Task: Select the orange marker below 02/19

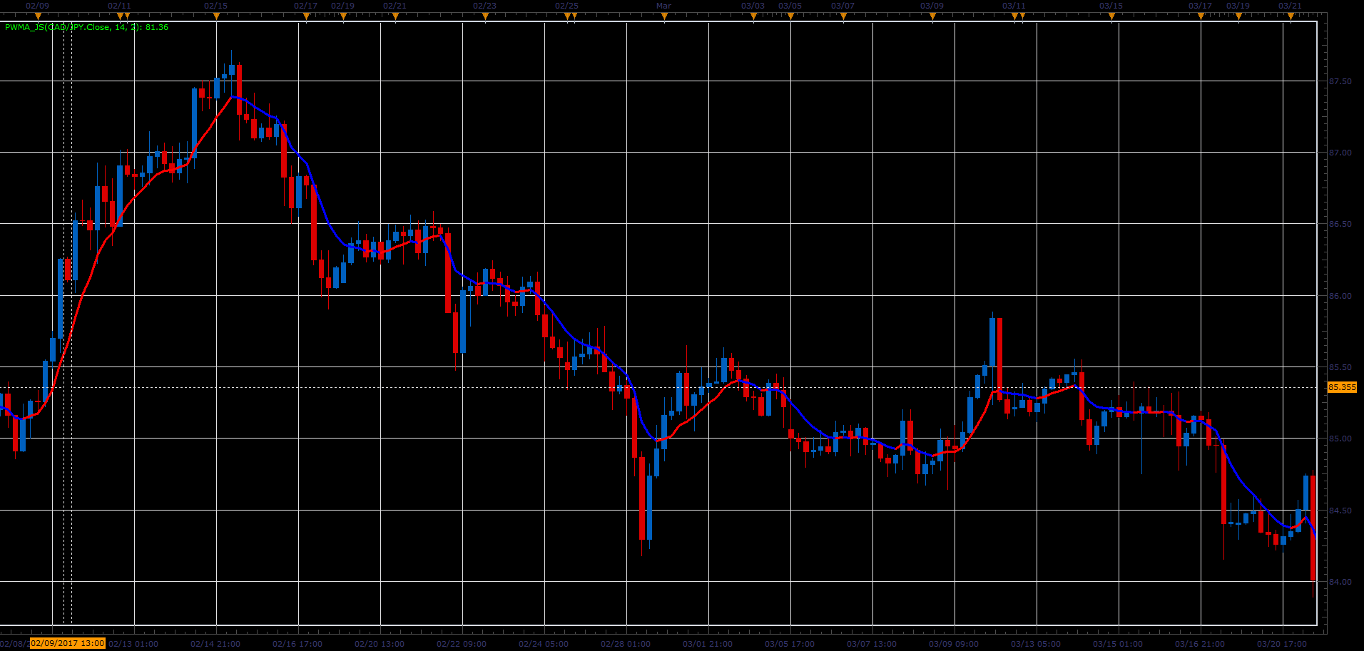Action: click(x=342, y=16)
